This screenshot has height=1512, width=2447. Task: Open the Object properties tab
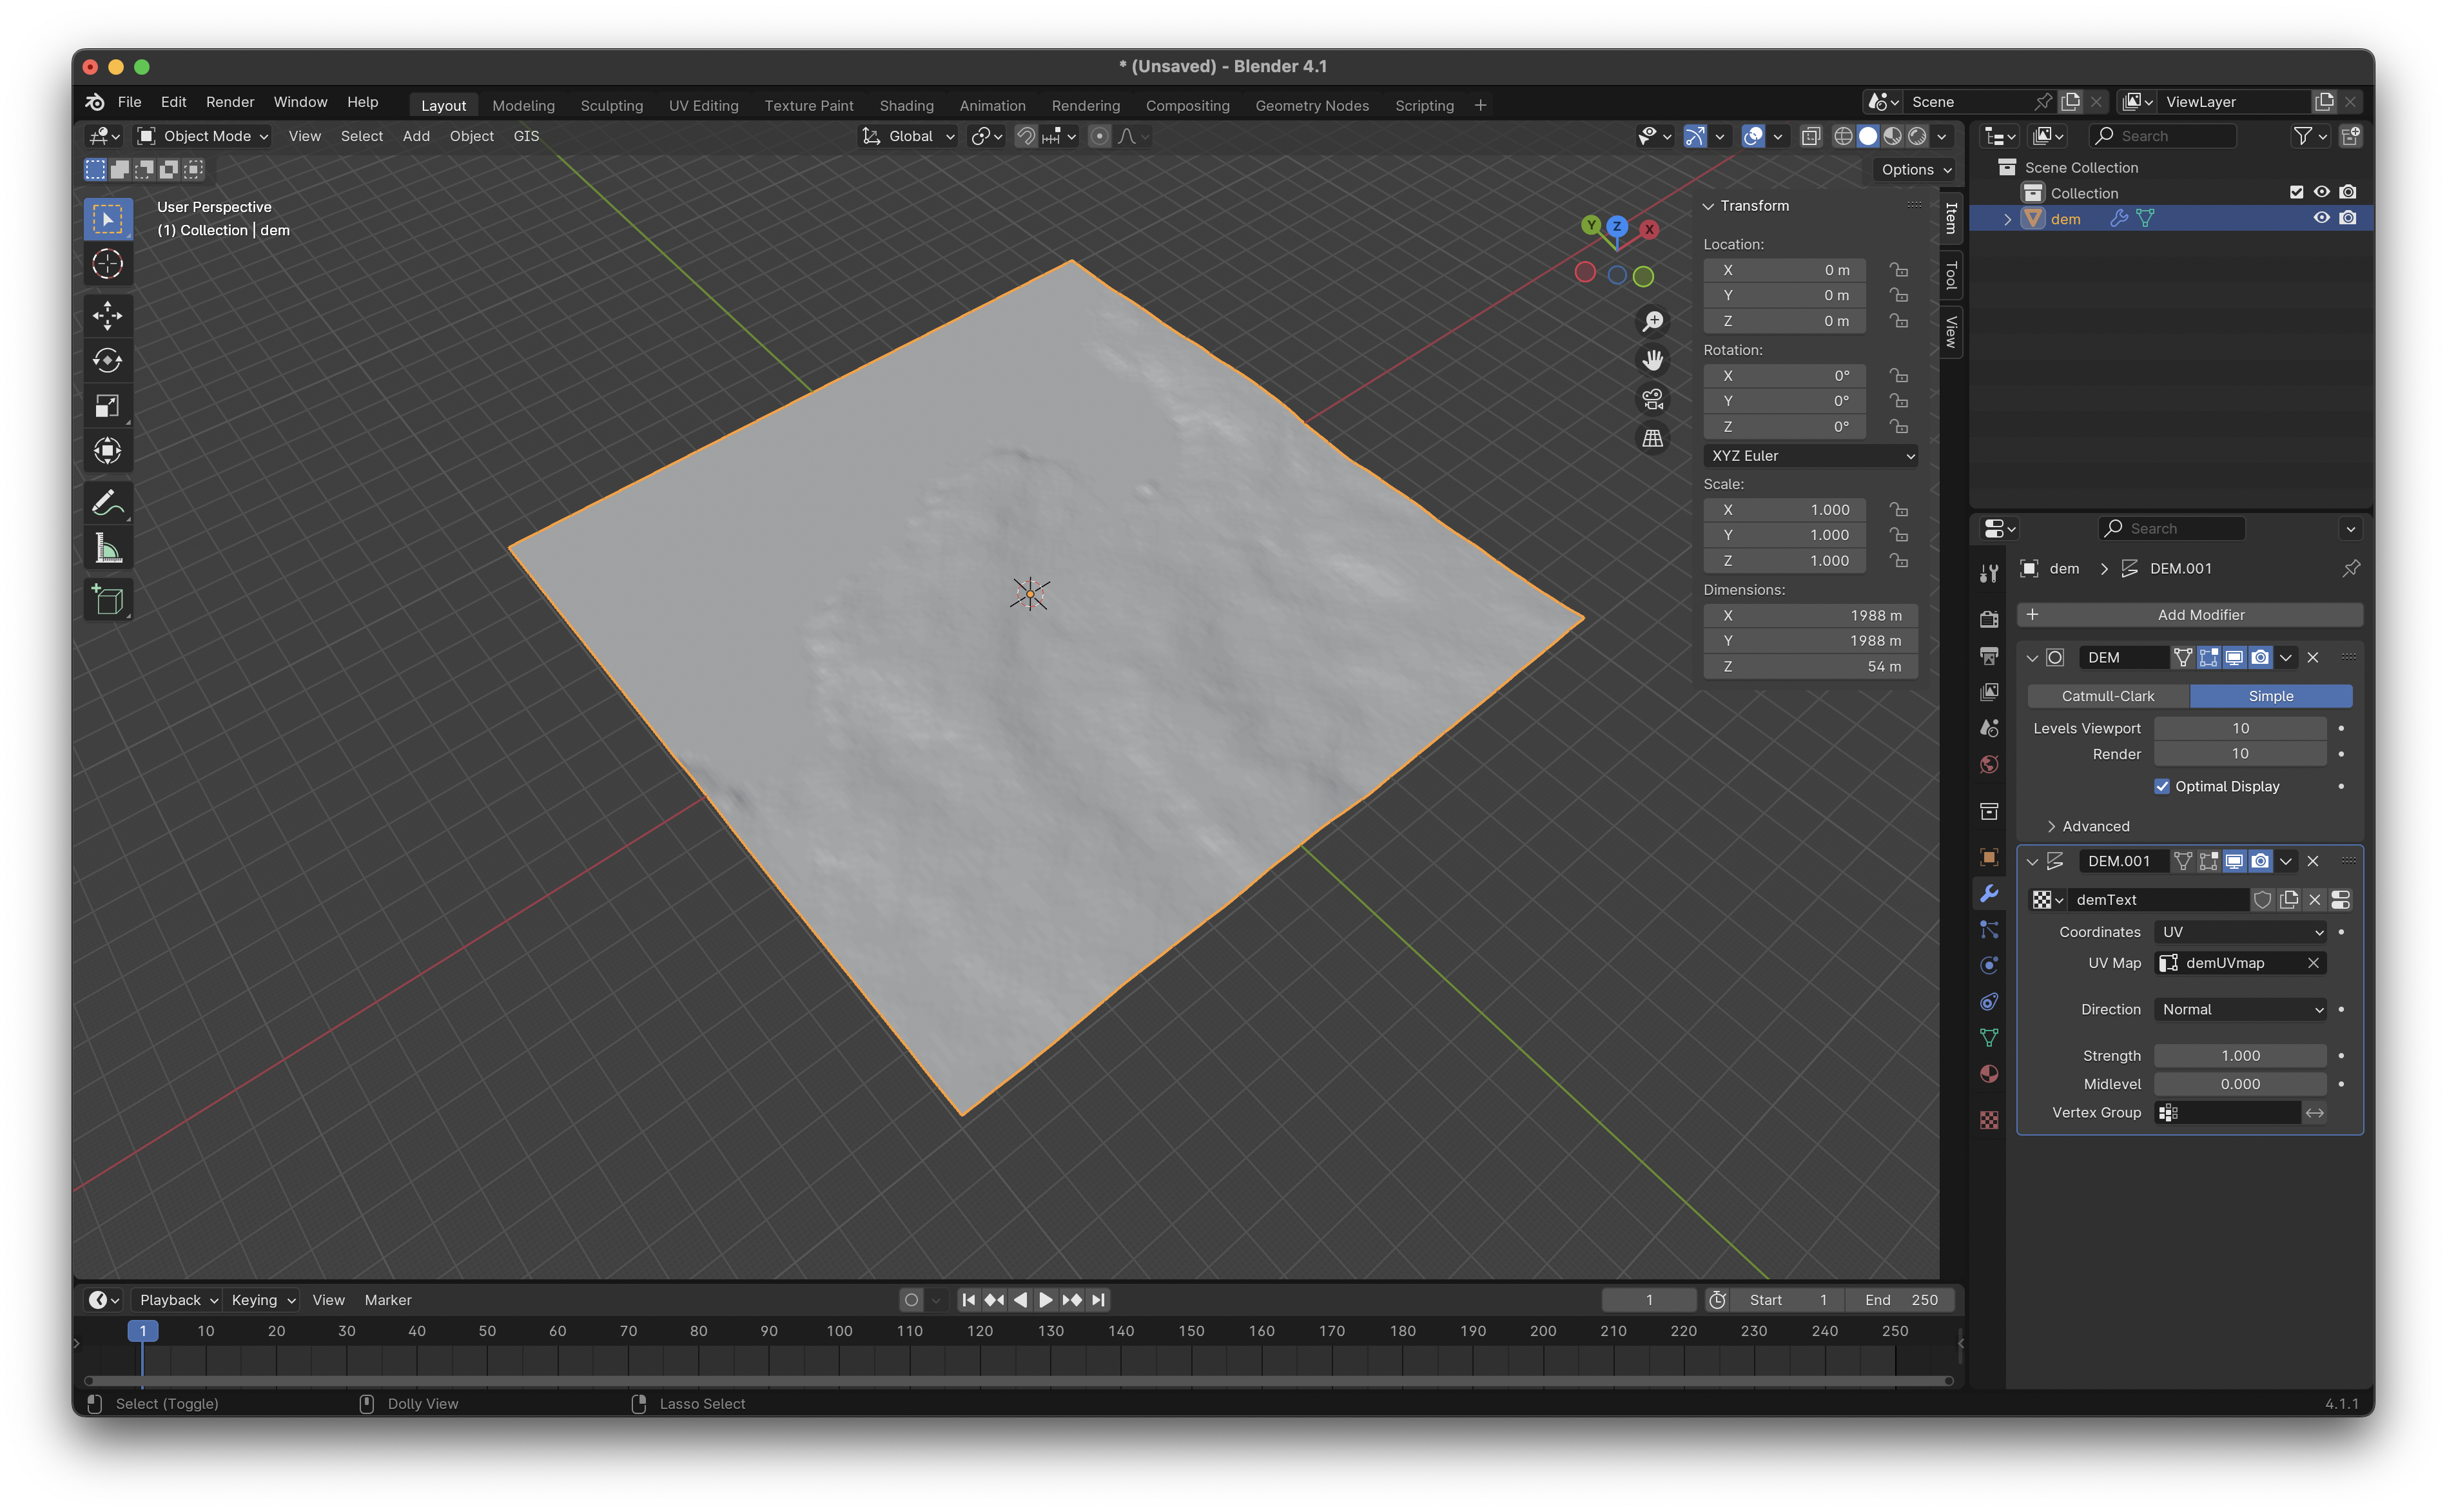[x=1989, y=856]
